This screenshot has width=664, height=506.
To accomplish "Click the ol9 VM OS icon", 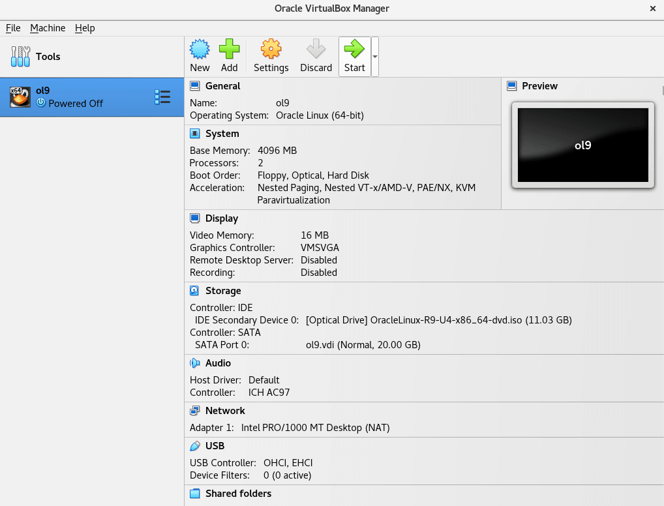I will tap(20, 97).
